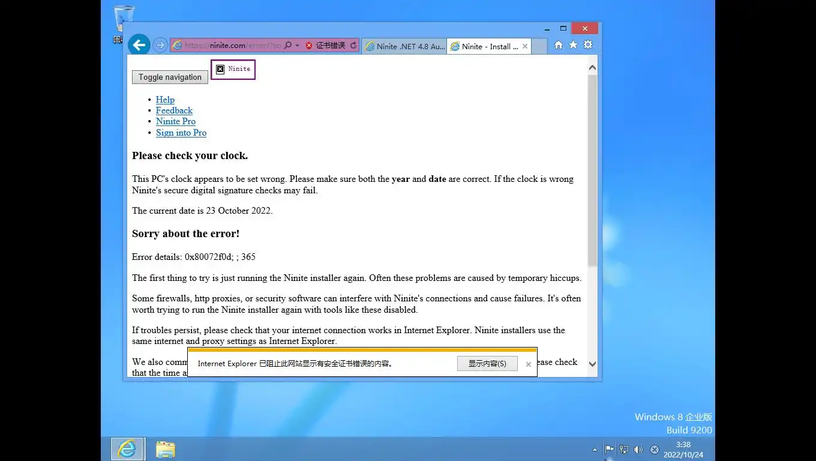Go to home page via house icon

click(x=559, y=45)
